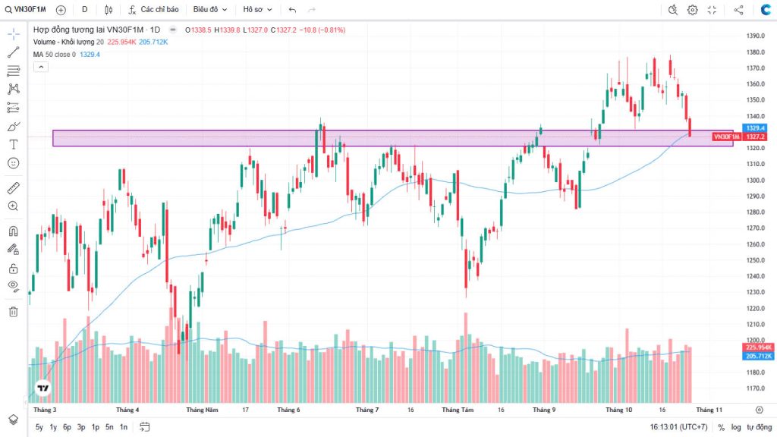The image size is (777, 437).
Task: Select the ruler measure tool
Action: [13, 187]
